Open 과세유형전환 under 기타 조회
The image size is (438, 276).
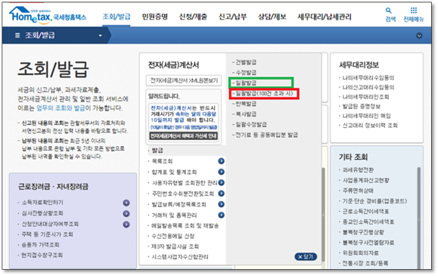pyautogui.click(x=358, y=170)
